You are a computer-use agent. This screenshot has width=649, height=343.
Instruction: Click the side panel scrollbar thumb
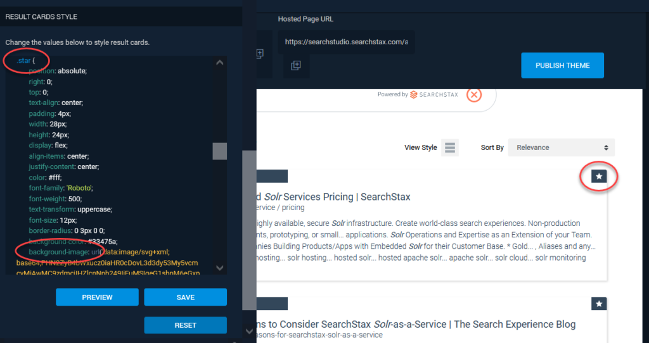point(249,230)
